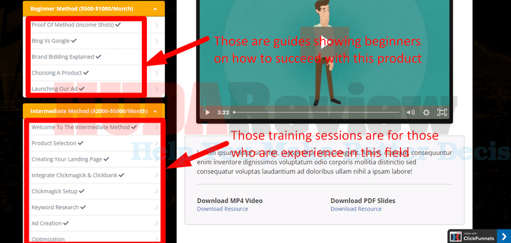Click Download Resource under MP4 Video
This screenshot has height=243, width=511.
click(222, 209)
